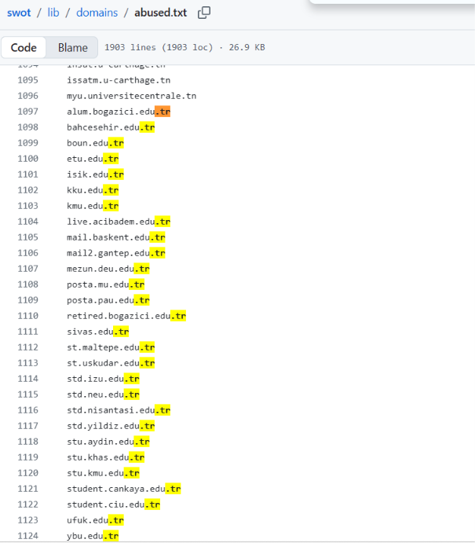This screenshot has height=543, width=475.
Task: Select line number 1110
Action: (28, 316)
